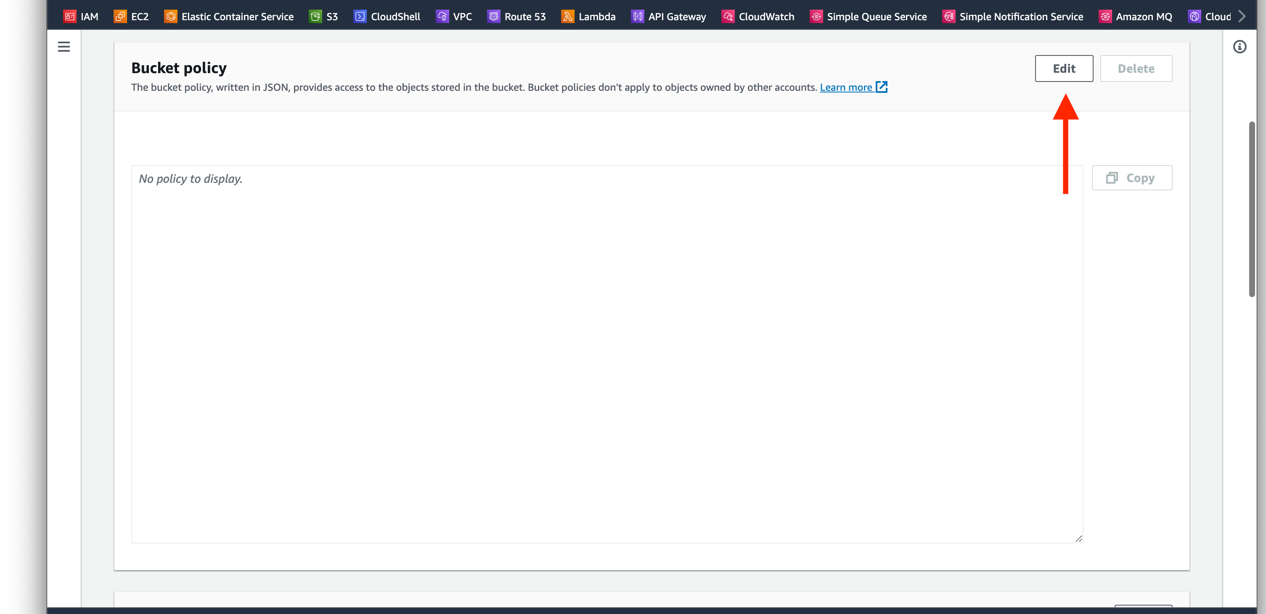Click inside the policy display text area
The image size is (1266, 614).
tap(607, 354)
